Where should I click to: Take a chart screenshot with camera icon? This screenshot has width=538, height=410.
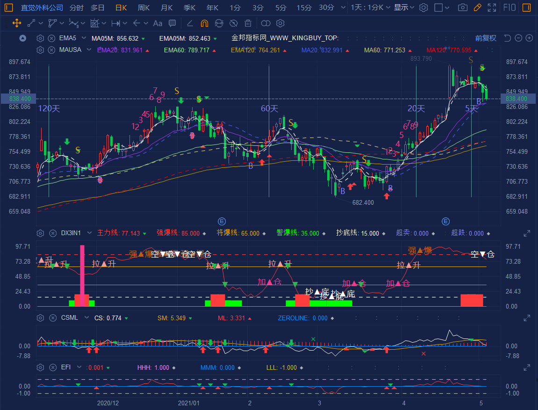463,7
